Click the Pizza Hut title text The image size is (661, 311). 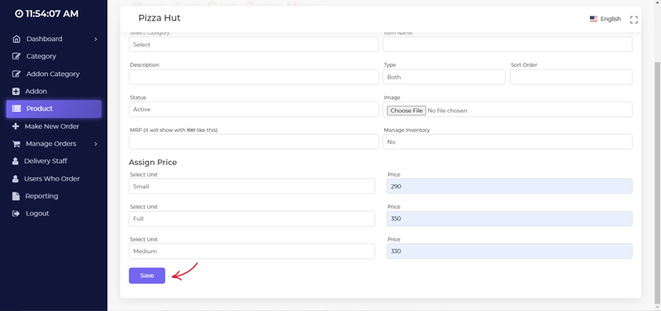pos(159,18)
